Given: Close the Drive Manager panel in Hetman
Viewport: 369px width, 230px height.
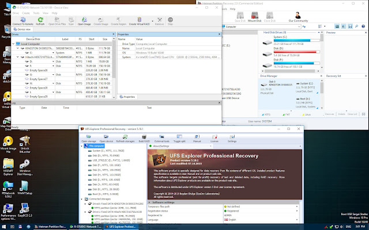Looking at the screenshot, I should coord(322,76).
